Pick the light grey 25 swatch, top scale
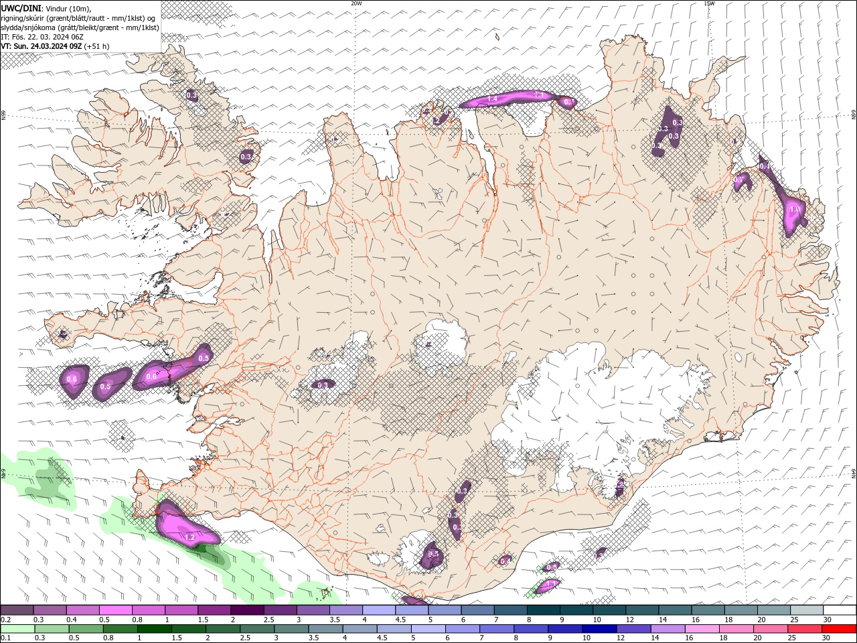Image resolution: width=857 pixels, height=643 pixels. tap(807, 610)
